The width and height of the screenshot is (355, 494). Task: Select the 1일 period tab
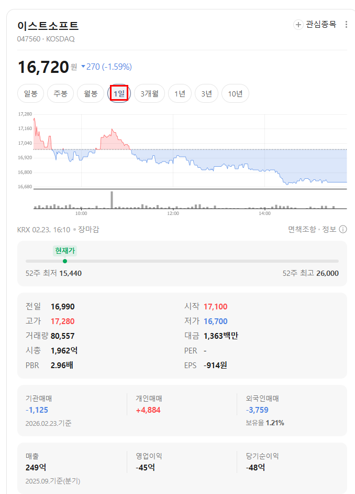[119, 93]
